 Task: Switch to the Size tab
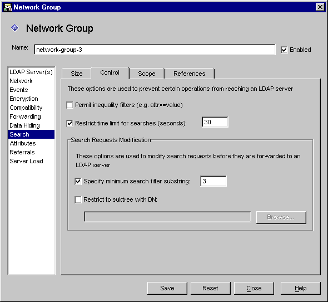[77, 74]
